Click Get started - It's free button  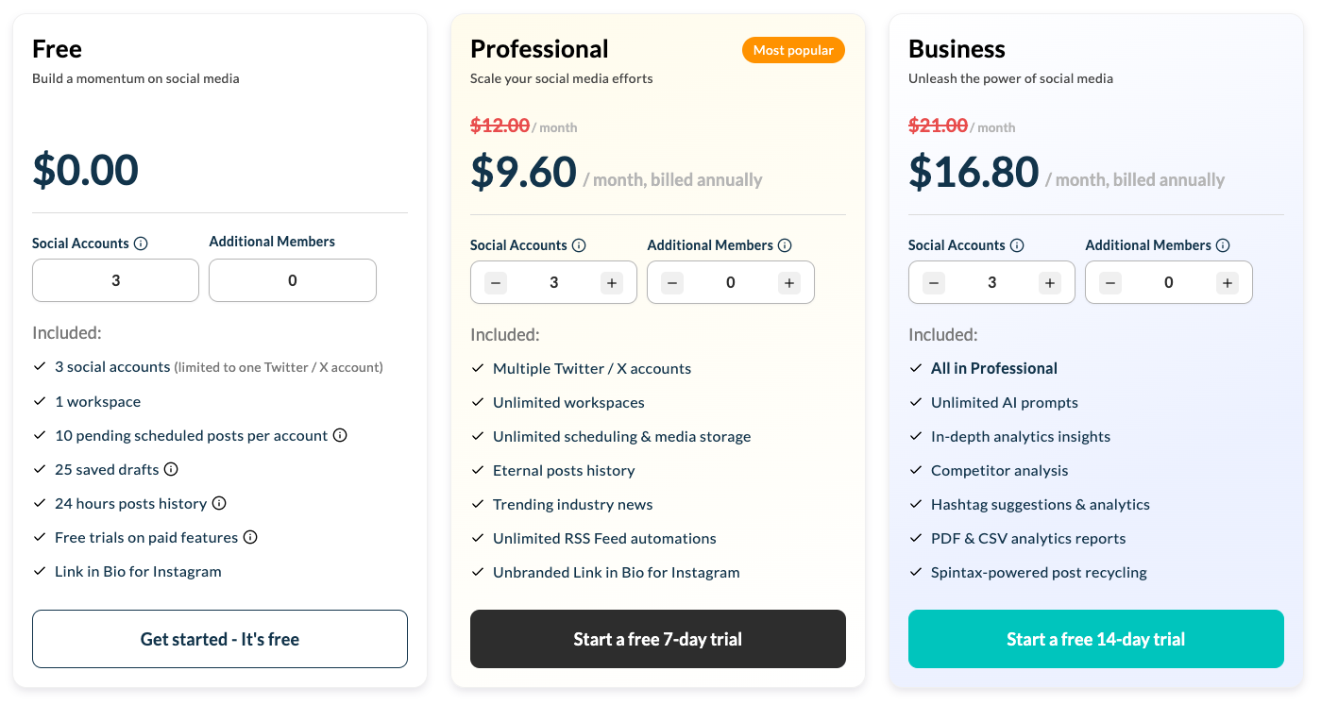pyautogui.click(x=220, y=639)
